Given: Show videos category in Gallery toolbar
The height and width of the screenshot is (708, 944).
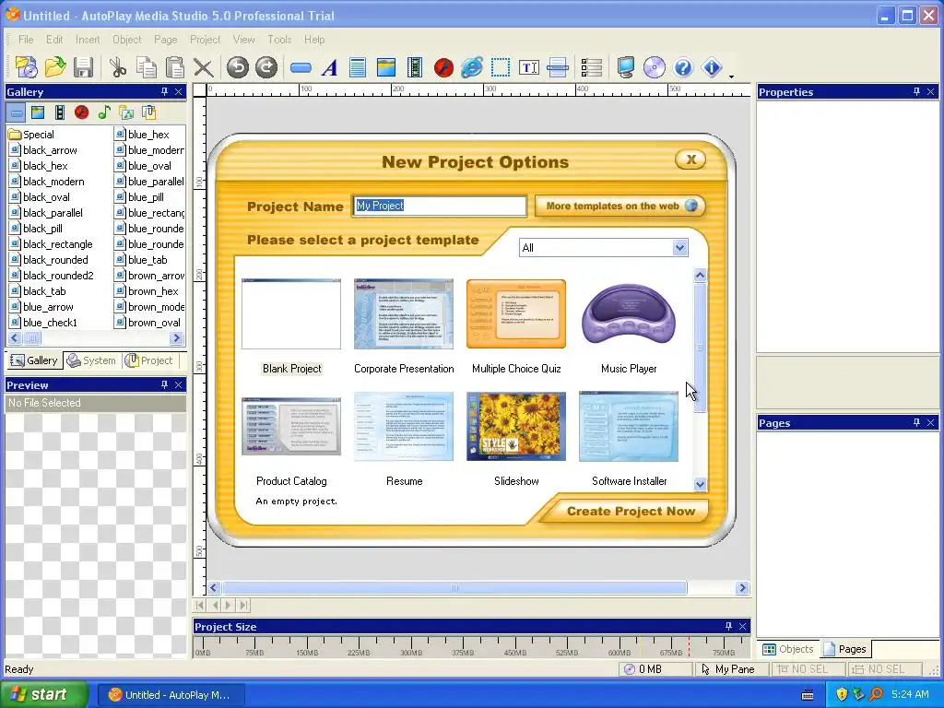Looking at the screenshot, I should coord(60,112).
